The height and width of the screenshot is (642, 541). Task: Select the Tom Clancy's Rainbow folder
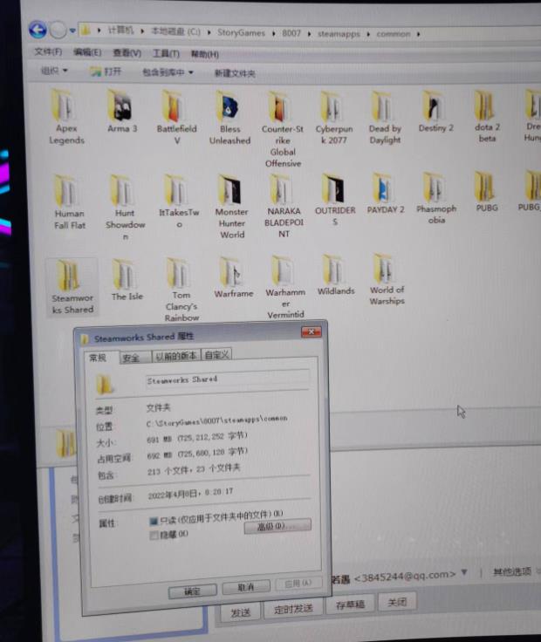pos(181,290)
